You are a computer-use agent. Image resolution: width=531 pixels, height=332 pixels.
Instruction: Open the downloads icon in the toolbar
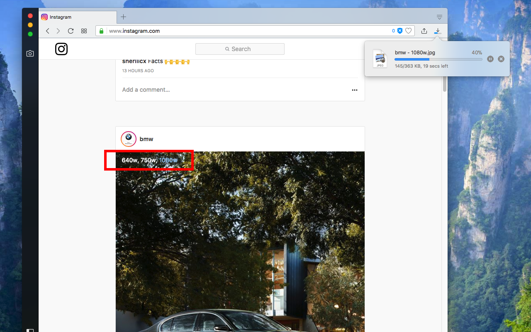point(437,31)
